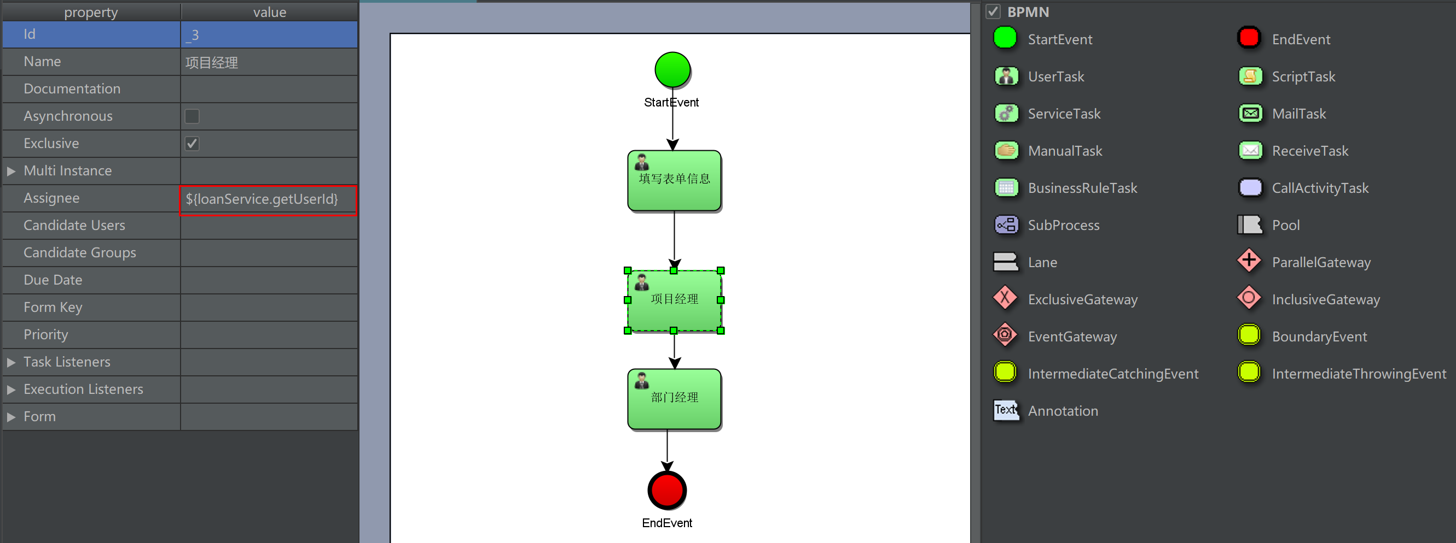Select the Documentation property label
Image resolution: width=1456 pixels, height=543 pixels.
point(72,88)
